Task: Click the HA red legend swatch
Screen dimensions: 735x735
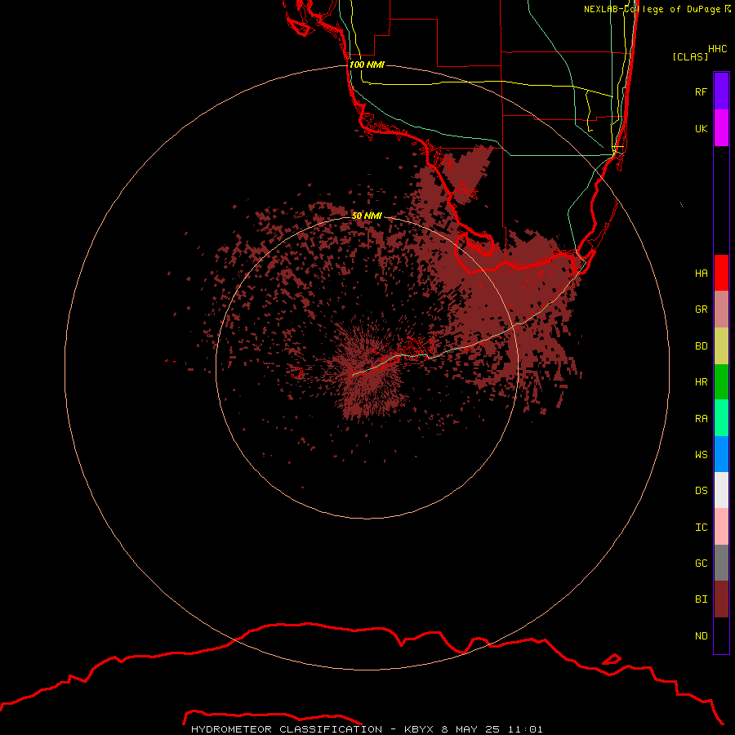Action: (721, 273)
